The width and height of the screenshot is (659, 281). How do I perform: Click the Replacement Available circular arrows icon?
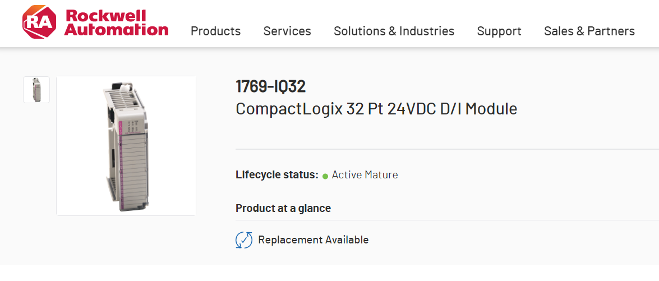(x=244, y=240)
